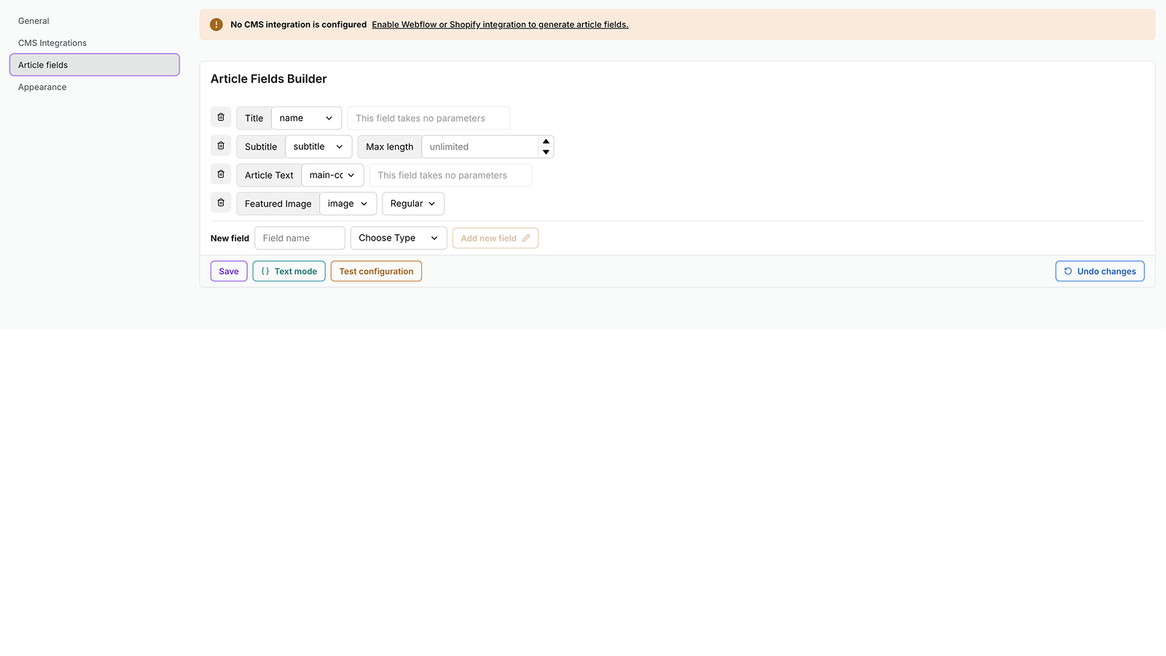Click Test configuration
The width and height of the screenshot is (1166, 656).
376,270
